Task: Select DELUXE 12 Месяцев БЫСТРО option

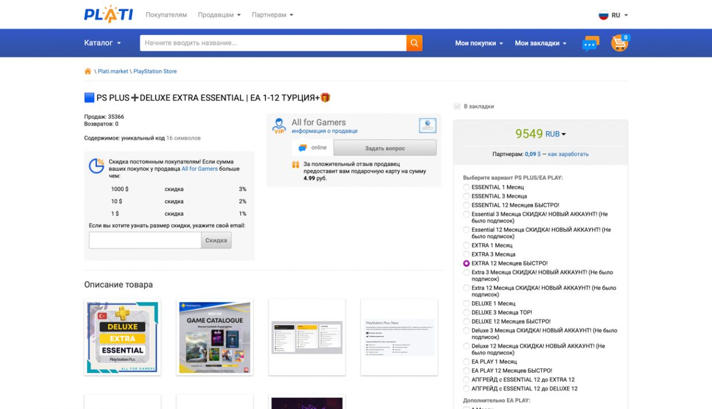Action: click(x=466, y=322)
